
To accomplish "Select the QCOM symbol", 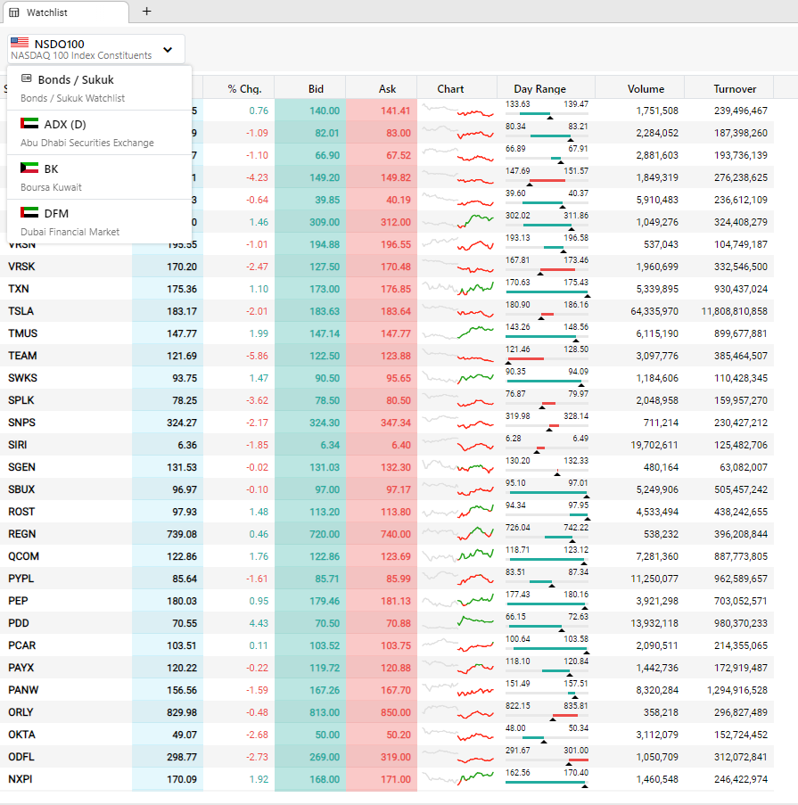I will 23,556.
